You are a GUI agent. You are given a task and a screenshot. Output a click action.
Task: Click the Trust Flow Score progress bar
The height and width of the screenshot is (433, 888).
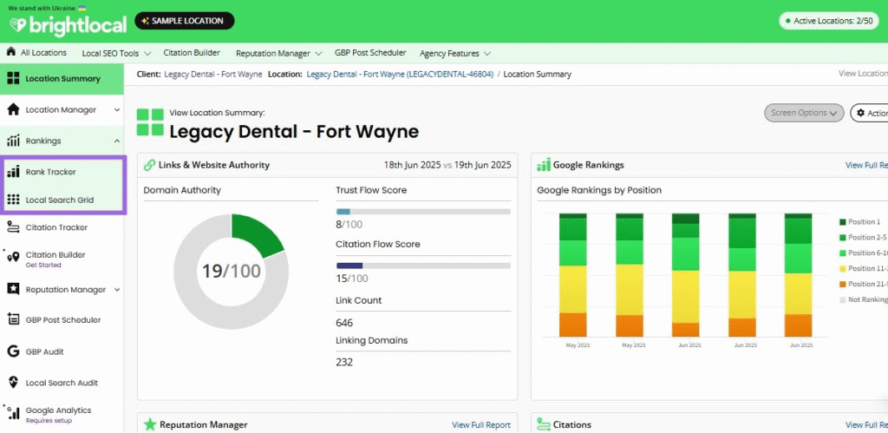coord(423,212)
